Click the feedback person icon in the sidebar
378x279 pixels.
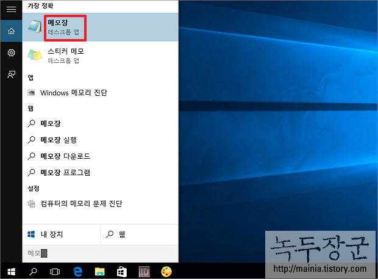11,74
